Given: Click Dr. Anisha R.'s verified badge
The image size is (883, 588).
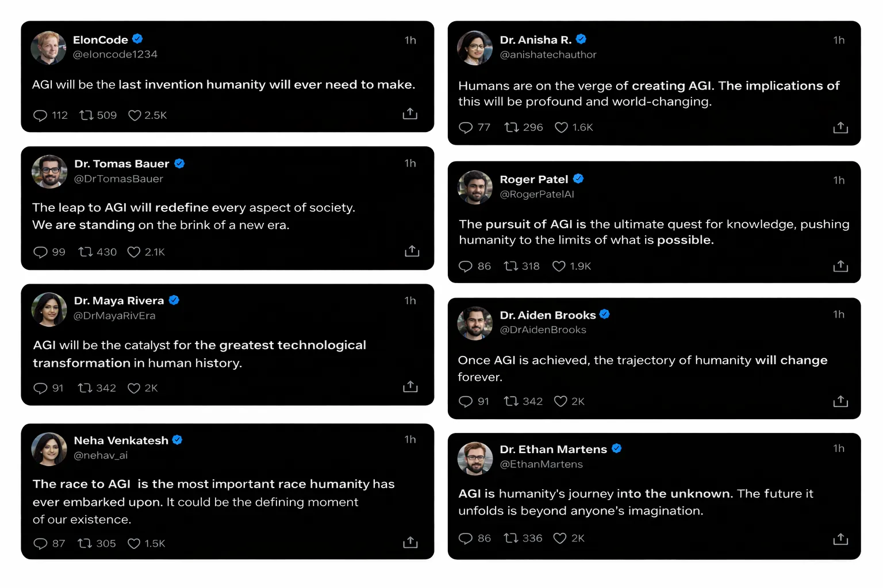Looking at the screenshot, I should (x=581, y=39).
